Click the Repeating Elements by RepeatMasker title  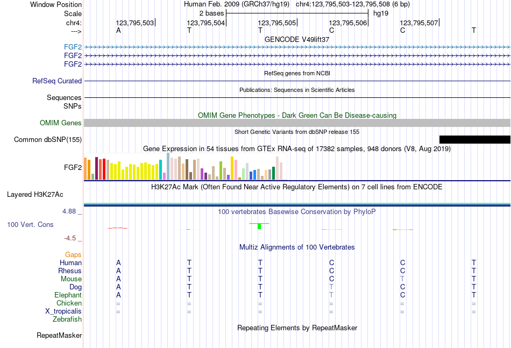coord(297,328)
